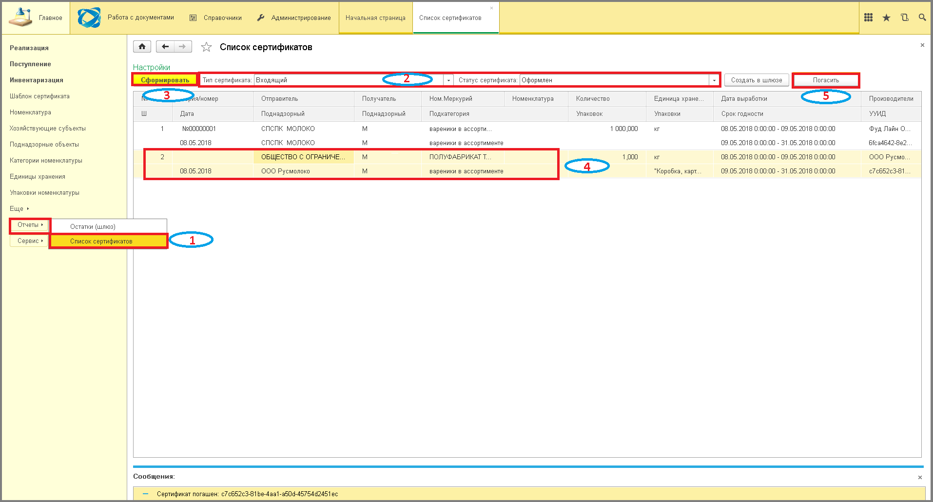Open the Настройки link
Screen dimensions: 933x502
(x=152, y=67)
